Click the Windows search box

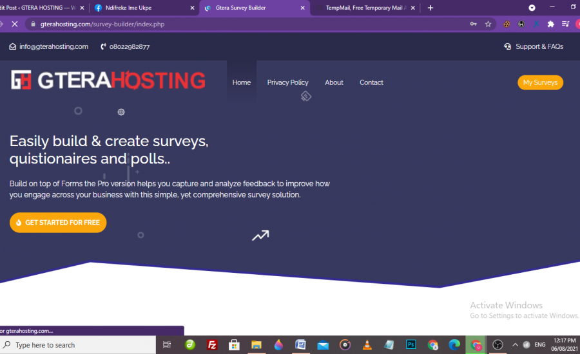click(78, 345)
